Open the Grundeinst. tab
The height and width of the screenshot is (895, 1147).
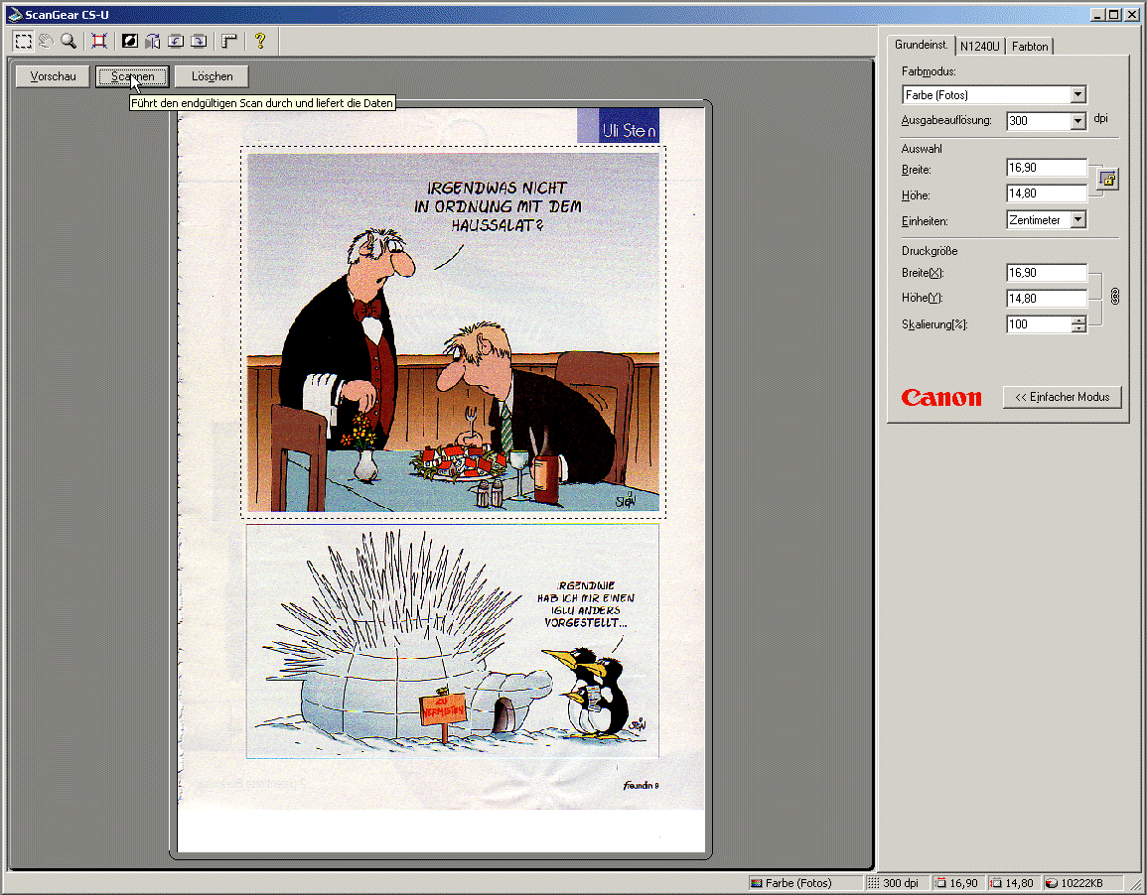[921, 45]
